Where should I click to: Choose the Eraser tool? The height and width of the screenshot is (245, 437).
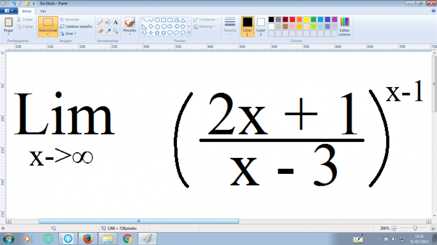click(x=101, y=31)
